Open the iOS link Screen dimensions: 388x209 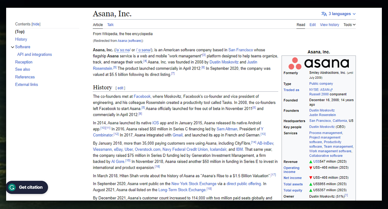[x=156, y=123]
